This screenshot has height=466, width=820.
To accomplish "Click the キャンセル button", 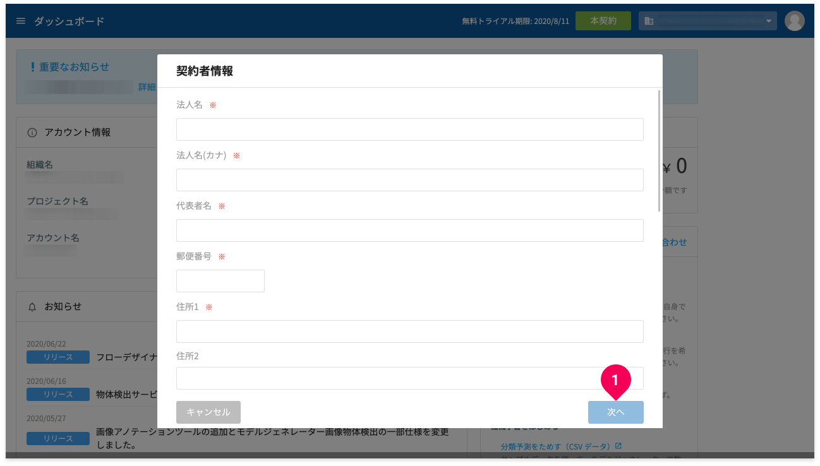I will click(208, 412).
